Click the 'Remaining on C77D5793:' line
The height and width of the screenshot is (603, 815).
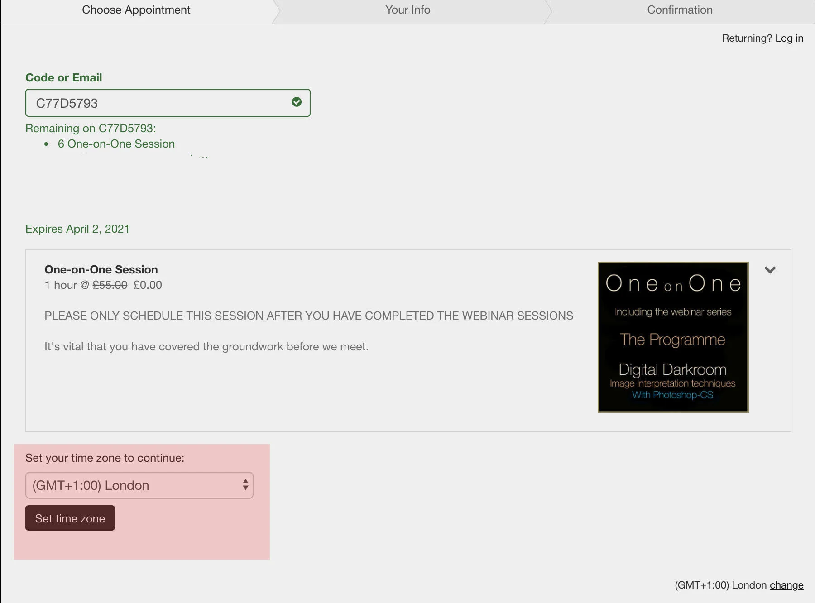pos(91,128)
